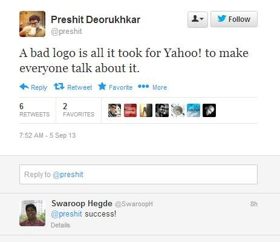Open the More ellipsis menu
The width and height of the screenshot is (280, 242).
[x=143, y=87]
